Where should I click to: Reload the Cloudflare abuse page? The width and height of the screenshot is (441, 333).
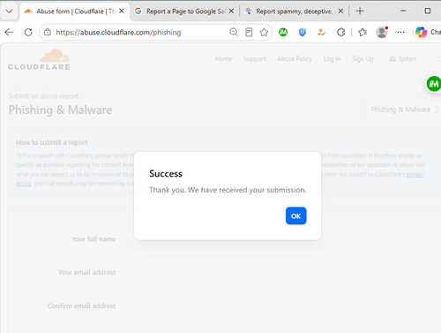pyautogui.click(x=28, y=32)
